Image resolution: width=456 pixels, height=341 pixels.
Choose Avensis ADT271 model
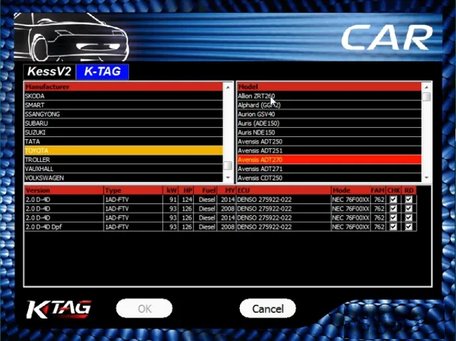pyautogui.click(x=329, y=169)
